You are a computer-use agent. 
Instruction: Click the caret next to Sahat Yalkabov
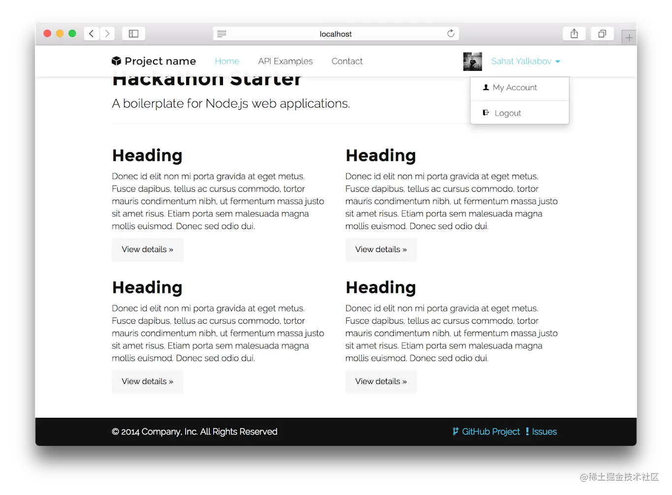click(x=558, y=62)
